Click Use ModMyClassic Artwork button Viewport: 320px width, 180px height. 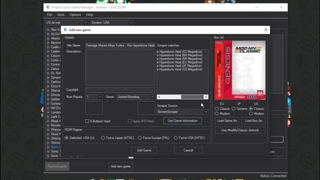pos(240,130)
